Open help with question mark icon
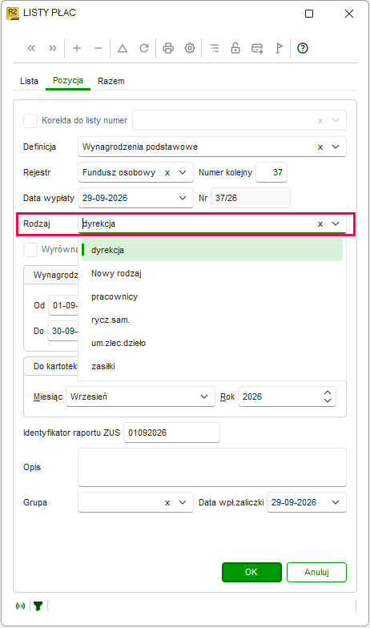The width and height of the screenshot is (370, 628). coord(303,48)
